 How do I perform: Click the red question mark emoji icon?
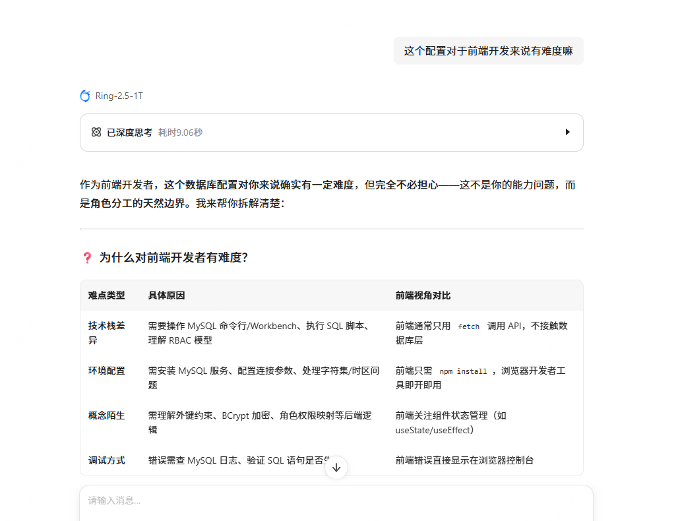pyautogui.click(x=86, y=257)
